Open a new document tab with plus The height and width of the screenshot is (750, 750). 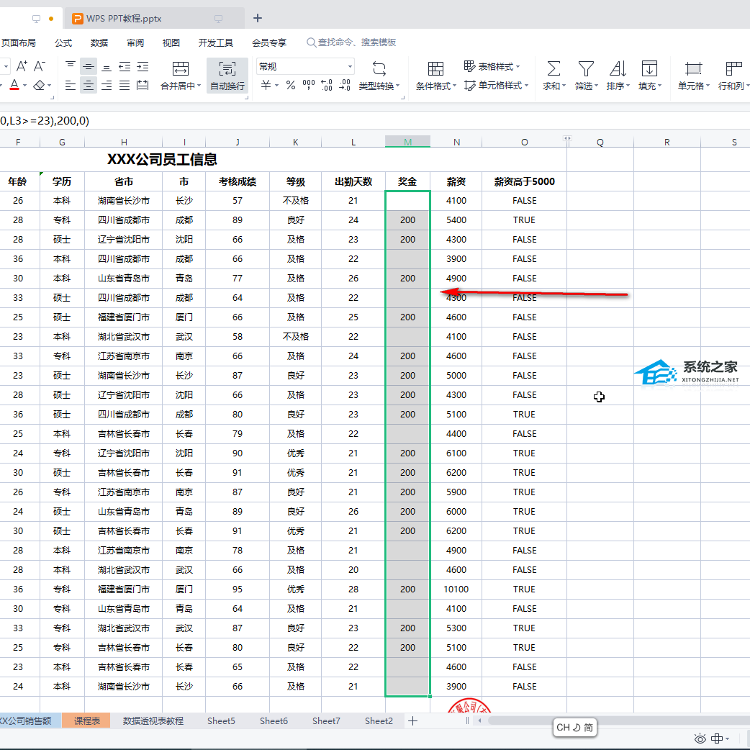258,18
